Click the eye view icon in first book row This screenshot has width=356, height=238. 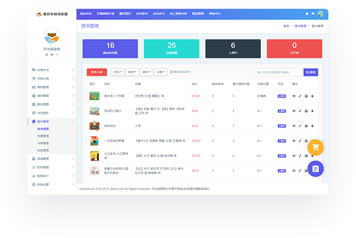click(294, 96)
